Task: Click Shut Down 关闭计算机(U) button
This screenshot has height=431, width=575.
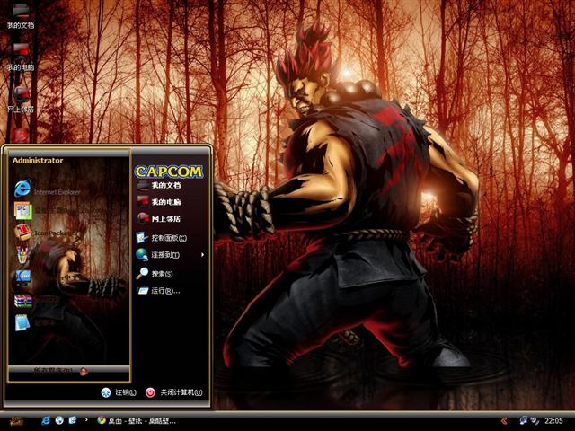Action: tap(173, 392)
